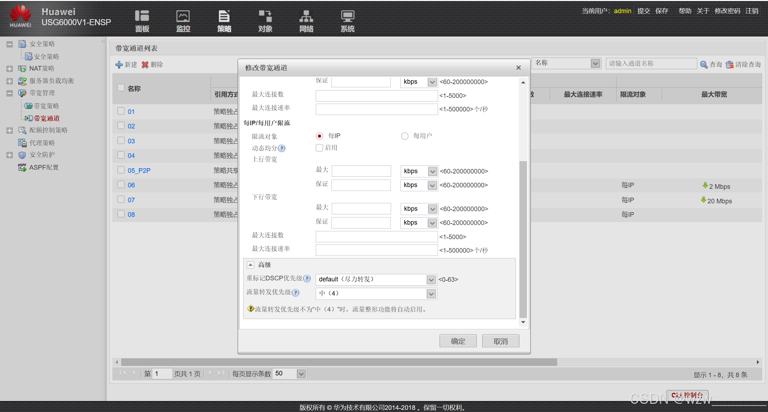Click the 确定 confirm button
The image size is (768, 412).
coord(458,341)
